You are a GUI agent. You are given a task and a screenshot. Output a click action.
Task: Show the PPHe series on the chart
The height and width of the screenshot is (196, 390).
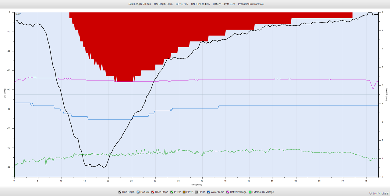197,192
